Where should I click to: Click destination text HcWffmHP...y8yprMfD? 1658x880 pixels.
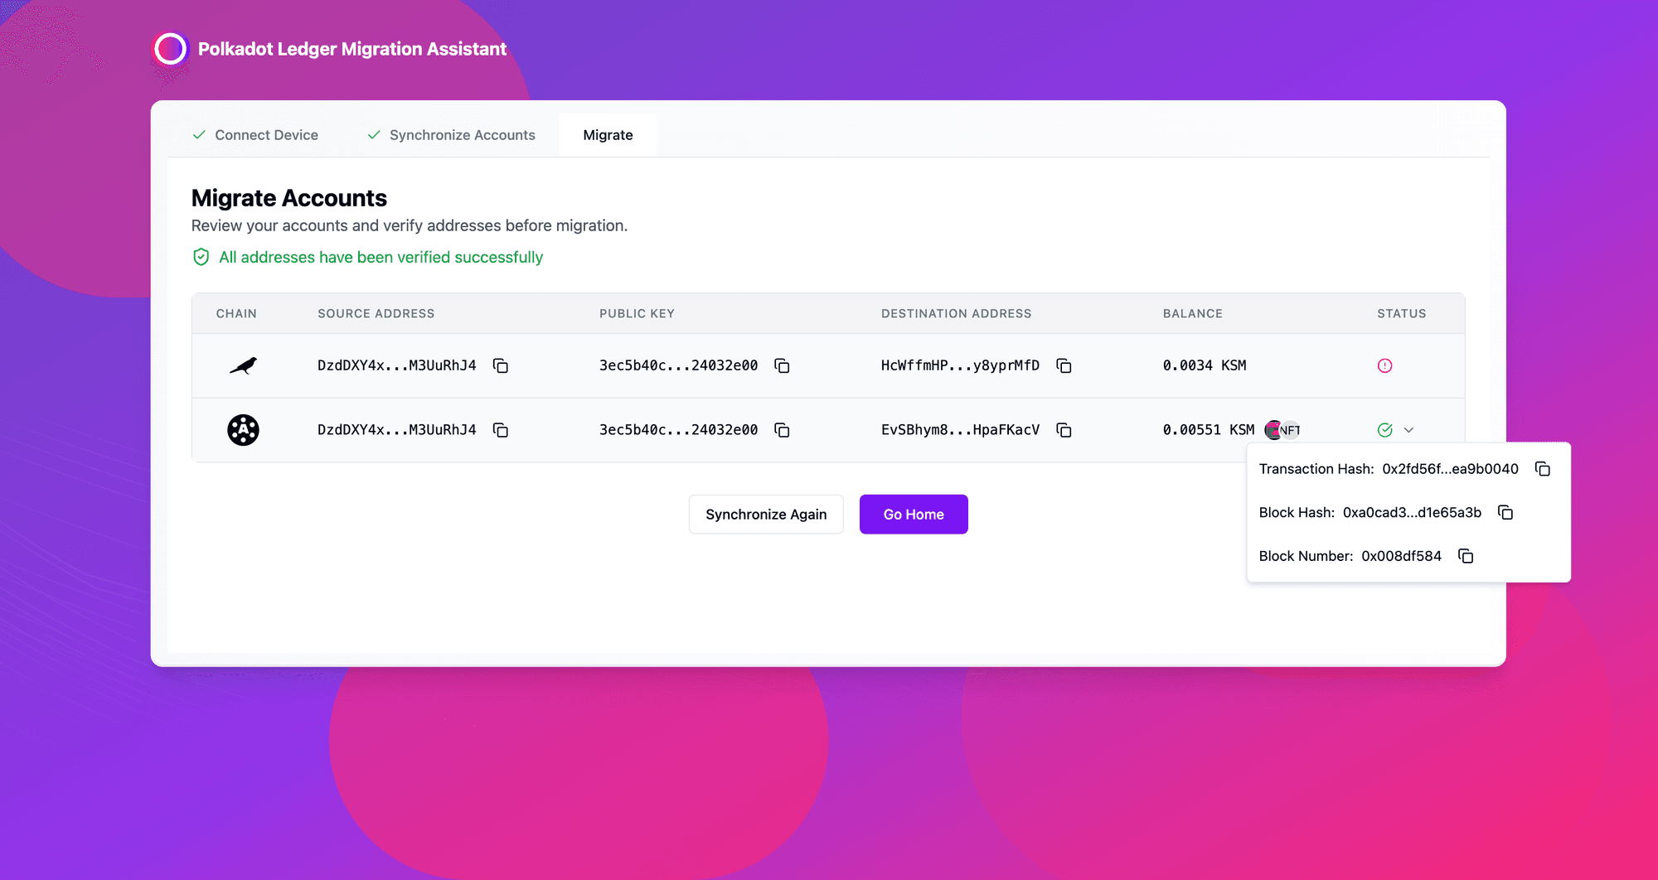click(960, 365)
